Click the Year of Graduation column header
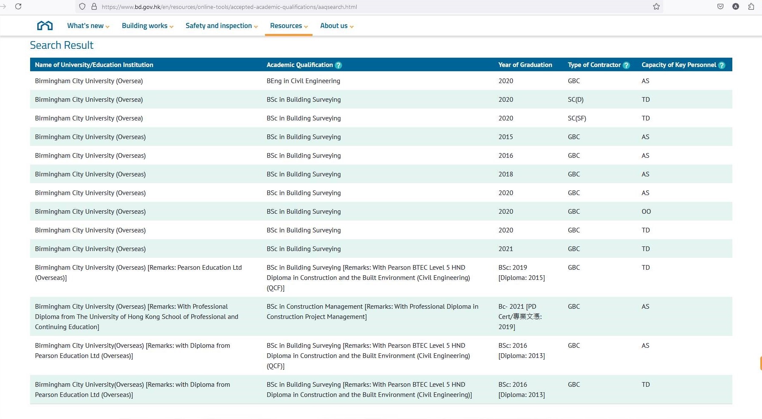The image size is (762, 419). pyautogui.click(x=525, y=65)
